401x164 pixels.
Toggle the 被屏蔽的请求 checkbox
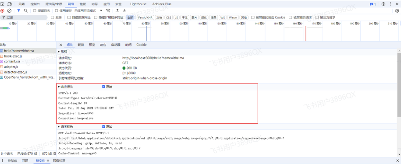point(290,17)
